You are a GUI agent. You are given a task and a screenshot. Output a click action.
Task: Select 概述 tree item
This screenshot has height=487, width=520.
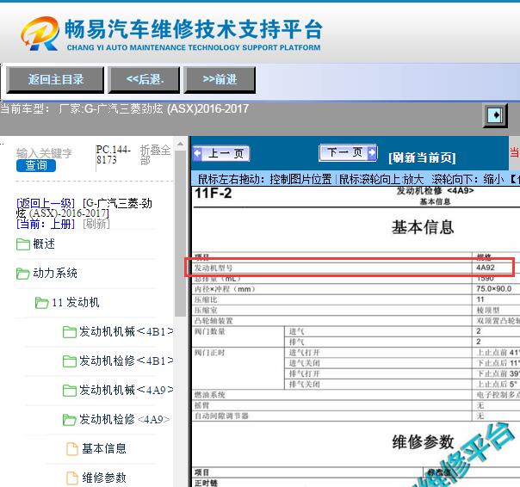pos(44,244)
